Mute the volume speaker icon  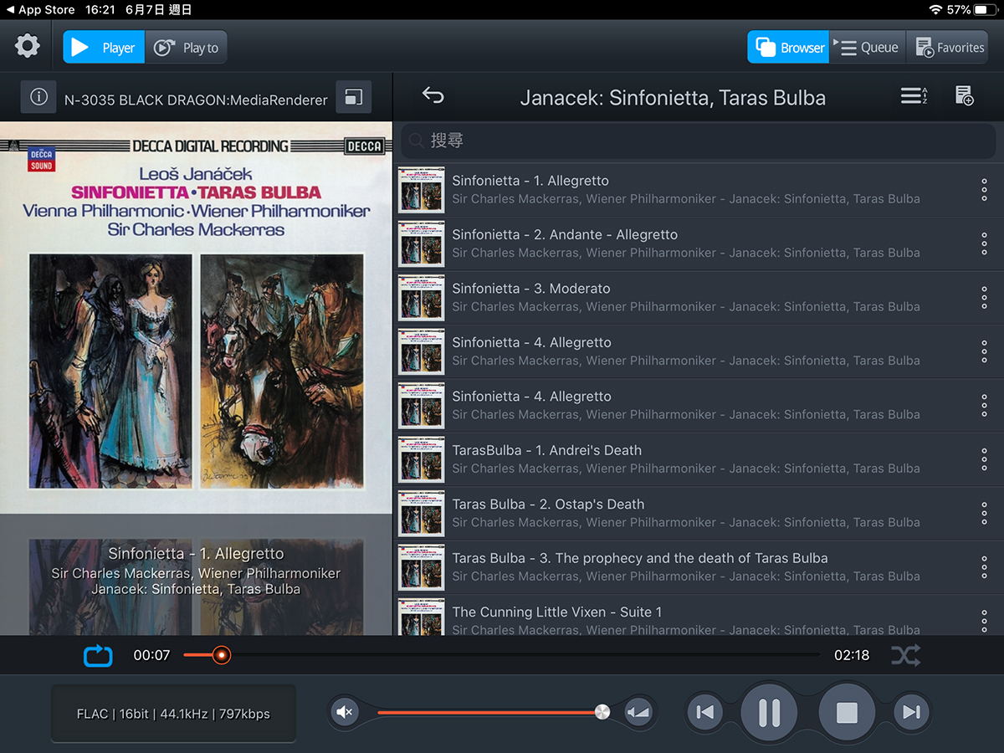click(x=344, y=712)
